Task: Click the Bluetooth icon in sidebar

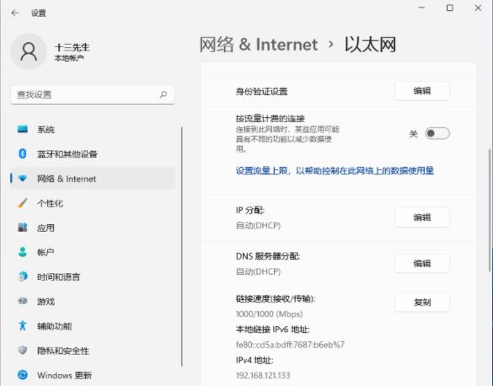Action: pyautogui.click(x=23, y=153)
